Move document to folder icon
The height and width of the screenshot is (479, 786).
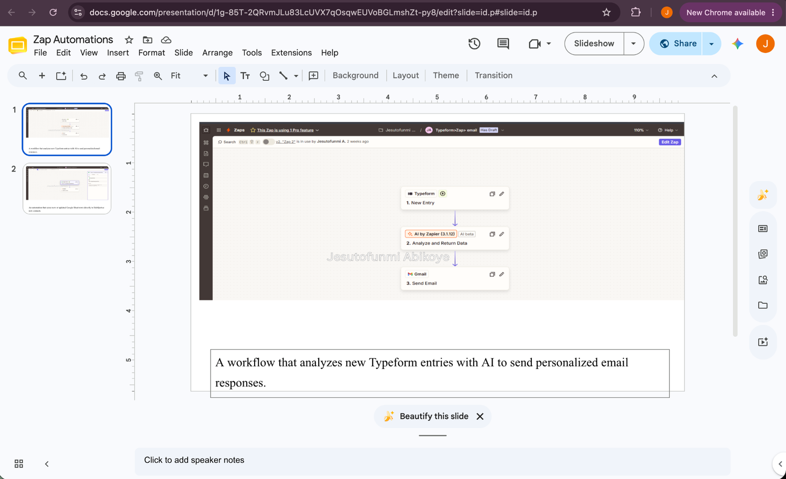point(148,40)
